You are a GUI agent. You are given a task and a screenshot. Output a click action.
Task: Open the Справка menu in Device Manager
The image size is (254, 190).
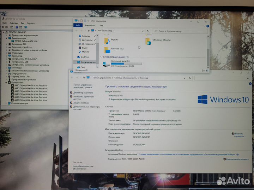[x=31, y=23]
